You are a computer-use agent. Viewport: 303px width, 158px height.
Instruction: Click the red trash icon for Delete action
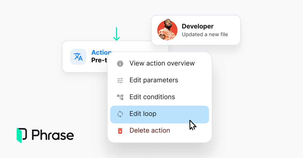click(120, 131)
